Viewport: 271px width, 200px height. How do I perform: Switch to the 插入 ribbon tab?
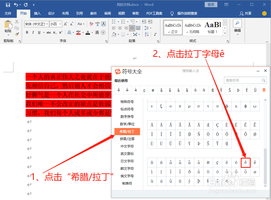point(37,13)
